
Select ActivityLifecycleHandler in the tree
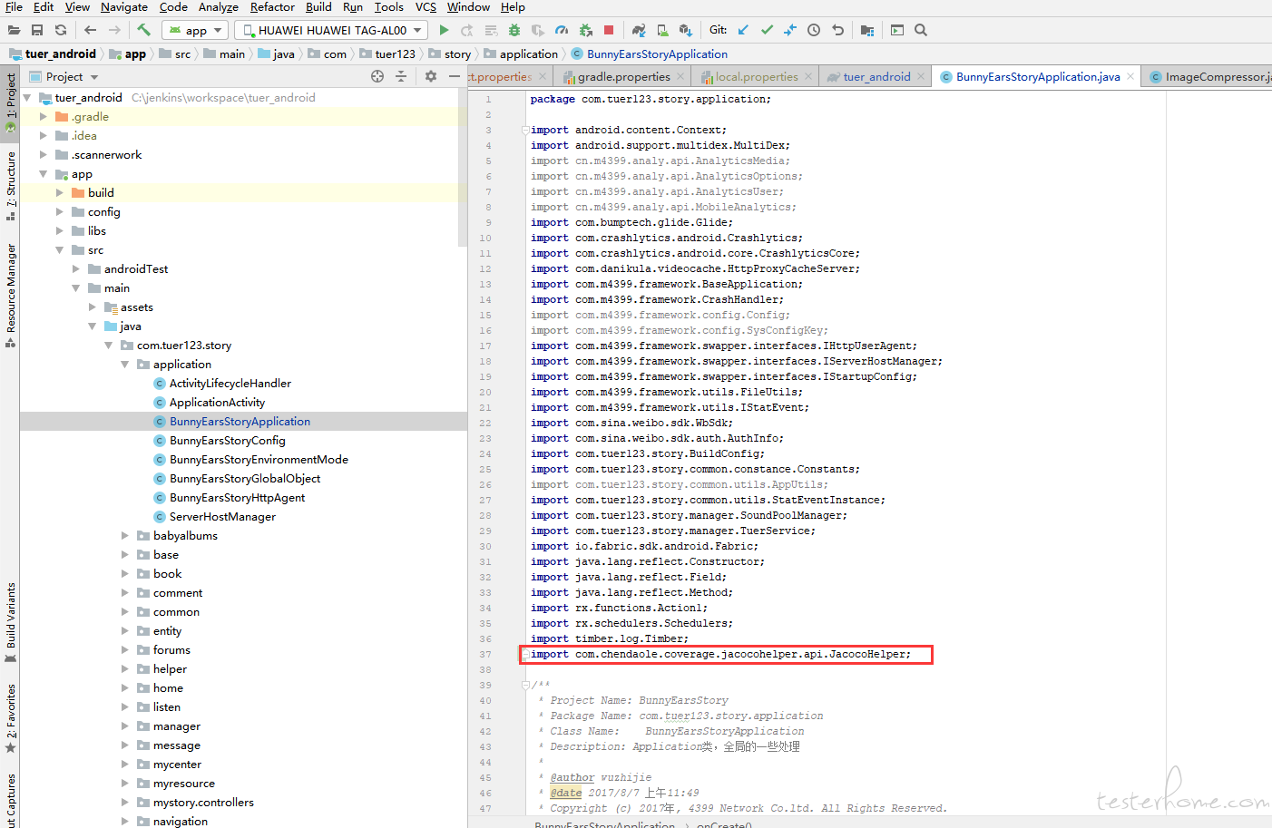[x=230, y=384]
